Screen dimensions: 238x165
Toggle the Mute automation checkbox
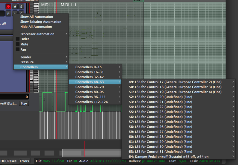[x=18, y=44]
